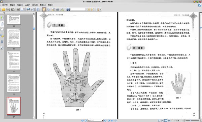
Task: Click the find next icon after search box
Action: point(93,9)
